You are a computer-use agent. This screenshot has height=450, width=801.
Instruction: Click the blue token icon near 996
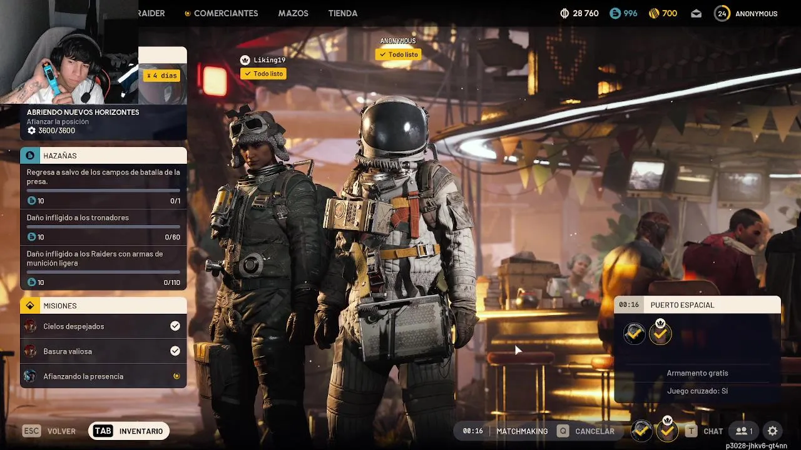[615, 13]
